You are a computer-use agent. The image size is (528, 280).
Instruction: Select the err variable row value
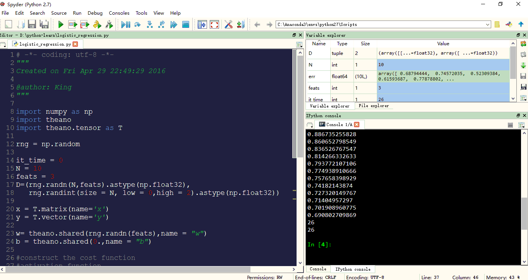[x=443, y=76]
